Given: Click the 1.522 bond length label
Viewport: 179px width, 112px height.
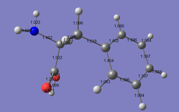Looking at the screenshot, I should (57, 58).
